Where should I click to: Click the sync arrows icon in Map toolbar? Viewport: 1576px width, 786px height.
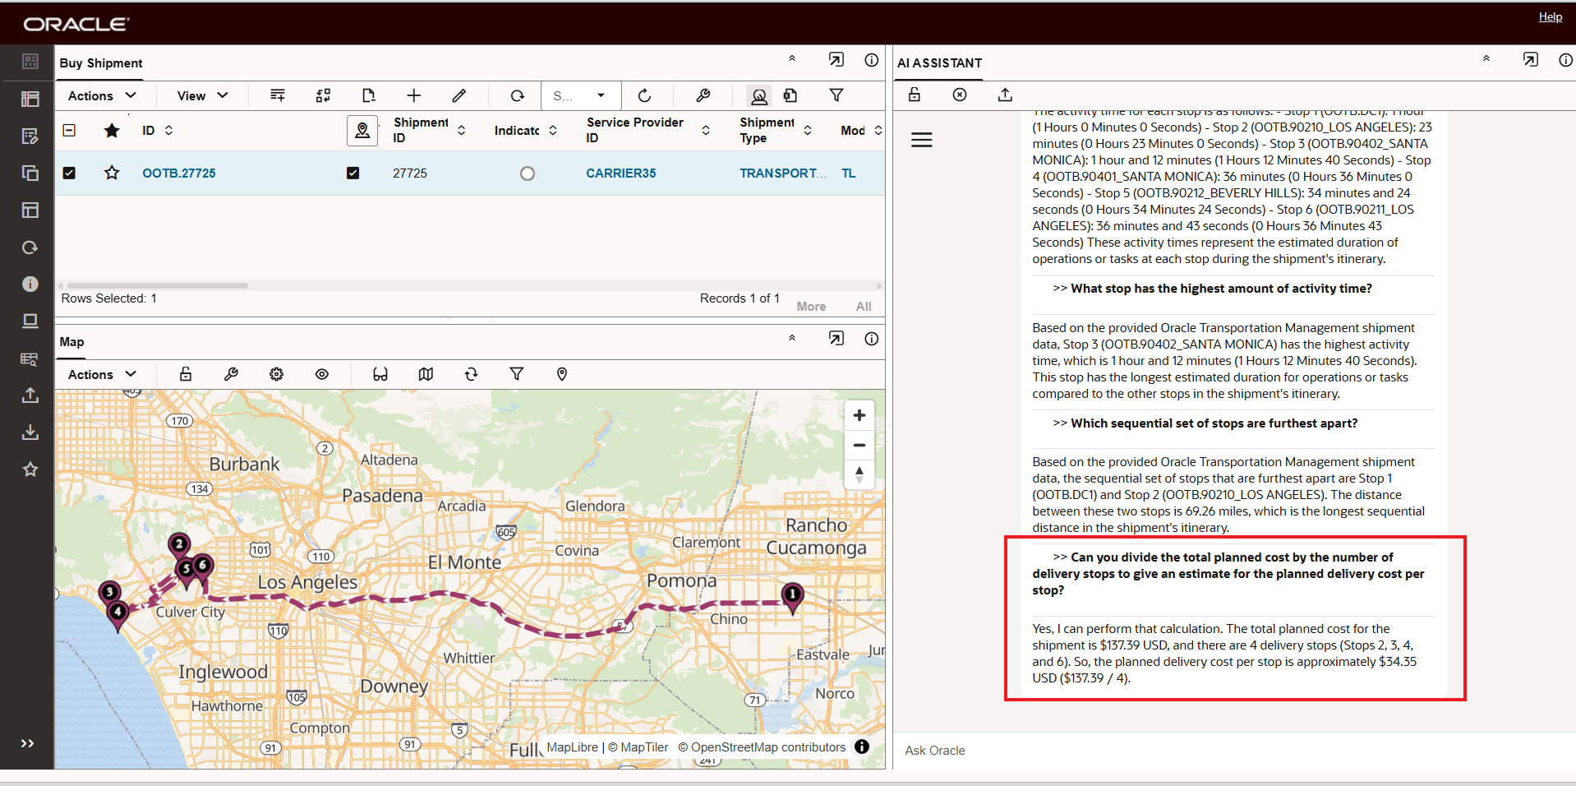point(471,374)
